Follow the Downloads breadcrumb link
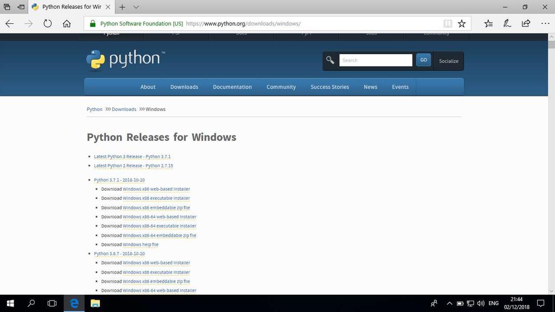Viewport: 555px width, 312px height. coord(124,109)
